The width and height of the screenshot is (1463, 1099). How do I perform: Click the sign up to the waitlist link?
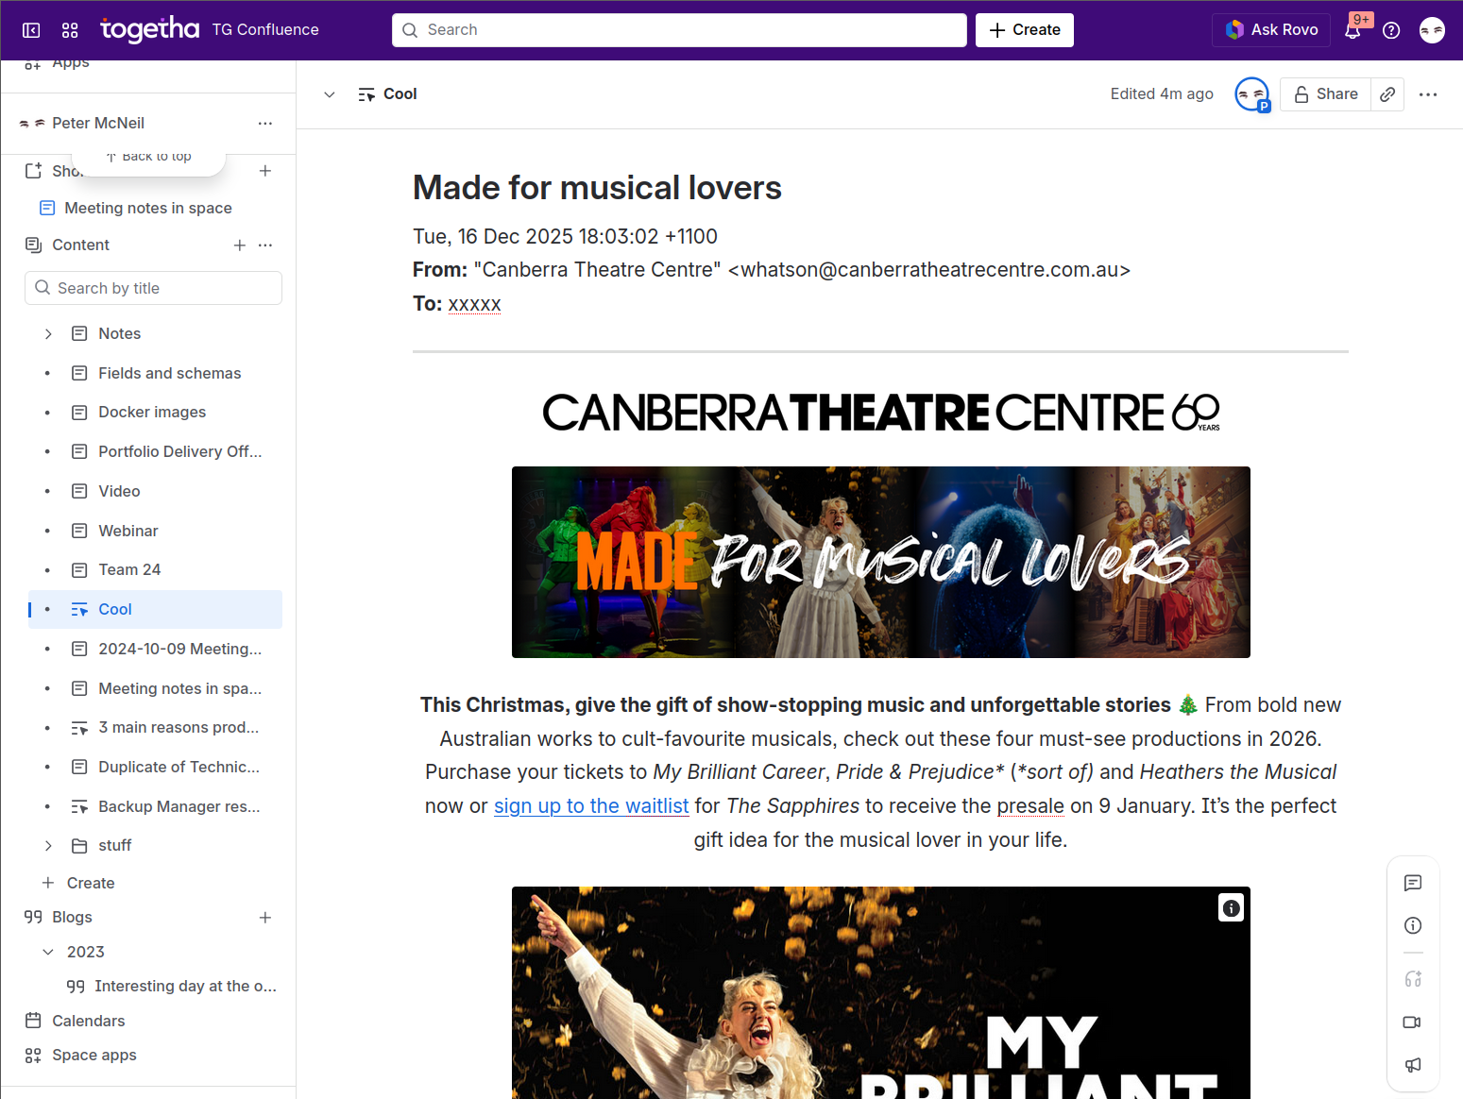tap(591, 805)
